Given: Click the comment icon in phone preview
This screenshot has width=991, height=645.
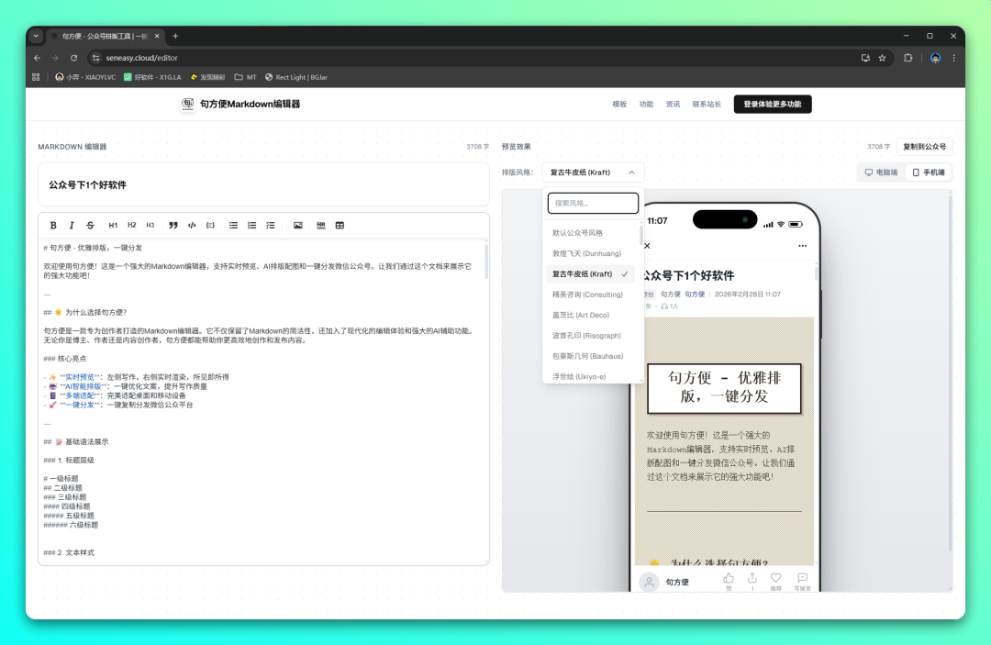Looking at the screenshot, I should [x=802, y=580].
